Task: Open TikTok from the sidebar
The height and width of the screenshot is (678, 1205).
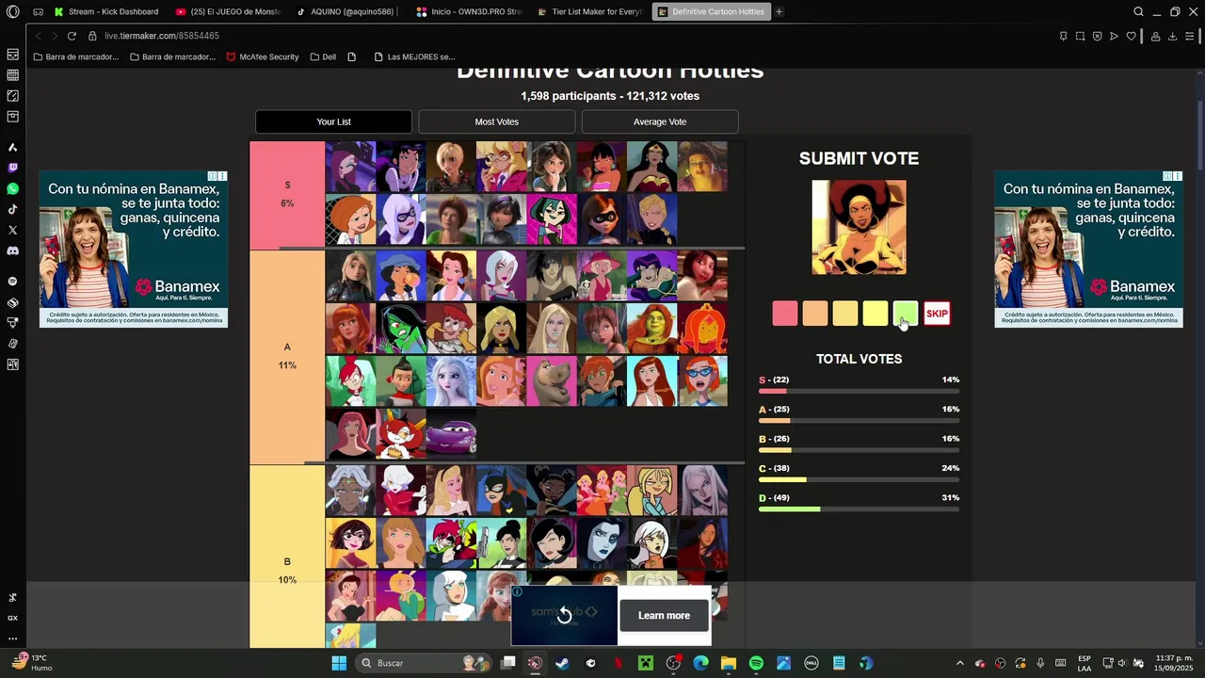Action: (x=12, y=209)
